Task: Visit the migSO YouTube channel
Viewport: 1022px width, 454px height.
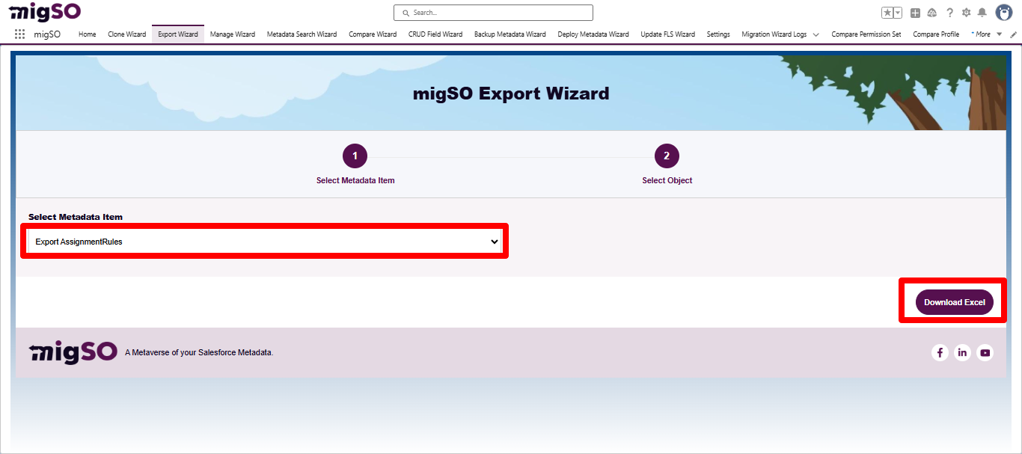Action: pos(985,352)
